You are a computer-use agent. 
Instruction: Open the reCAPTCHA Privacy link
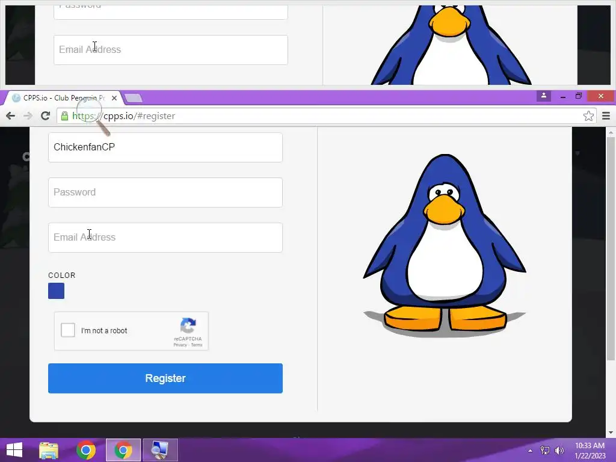[180, 345]
